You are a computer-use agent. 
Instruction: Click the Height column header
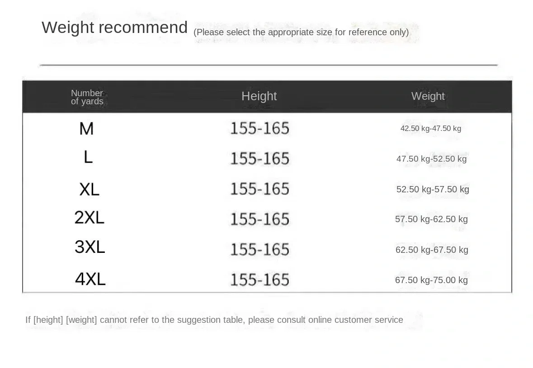pos(259,96)
